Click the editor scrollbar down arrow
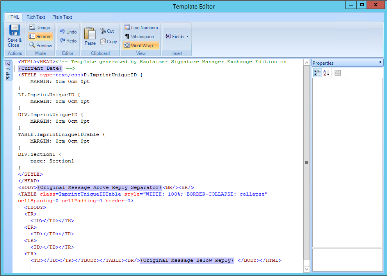Viewport: 388px width, 277px height. click(x=306, y=269)
